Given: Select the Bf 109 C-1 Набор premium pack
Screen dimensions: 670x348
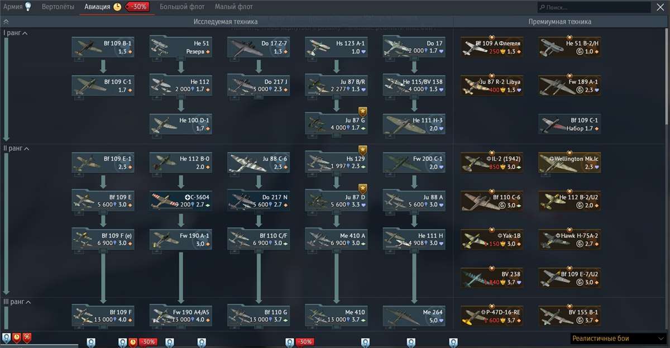Looking at the screenshot, I should pyautogui.click(x=569, y=125).
